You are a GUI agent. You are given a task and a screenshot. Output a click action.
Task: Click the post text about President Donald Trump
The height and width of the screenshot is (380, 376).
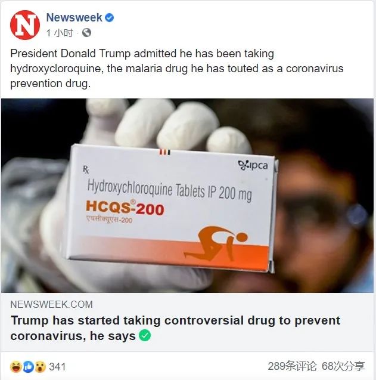pyautogui.click(x=177, y=69)
